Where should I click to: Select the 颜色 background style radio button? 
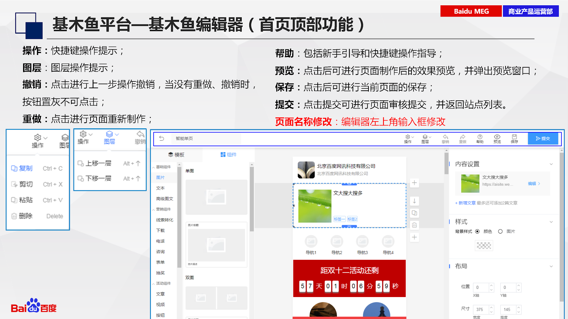click(x=477, y=231)
